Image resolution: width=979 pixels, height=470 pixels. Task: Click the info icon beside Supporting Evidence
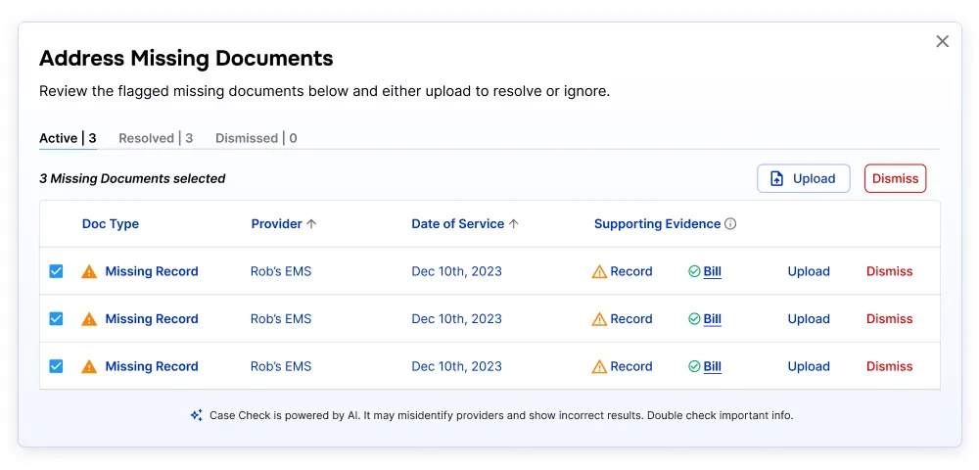(x=730, y=224)
